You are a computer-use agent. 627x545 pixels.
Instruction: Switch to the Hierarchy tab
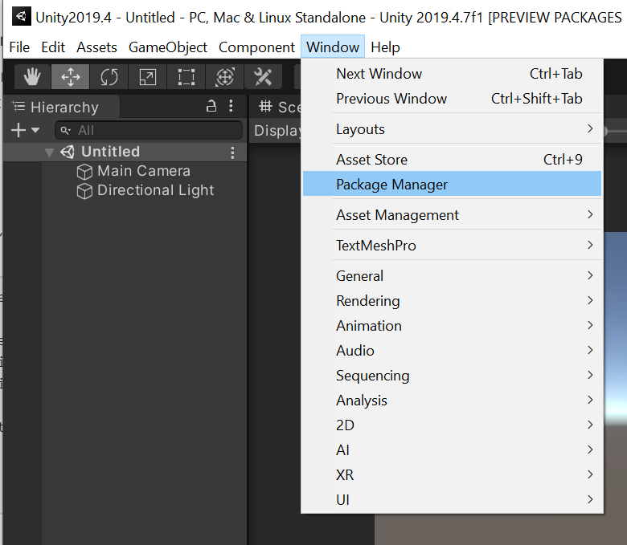(62, 107)
